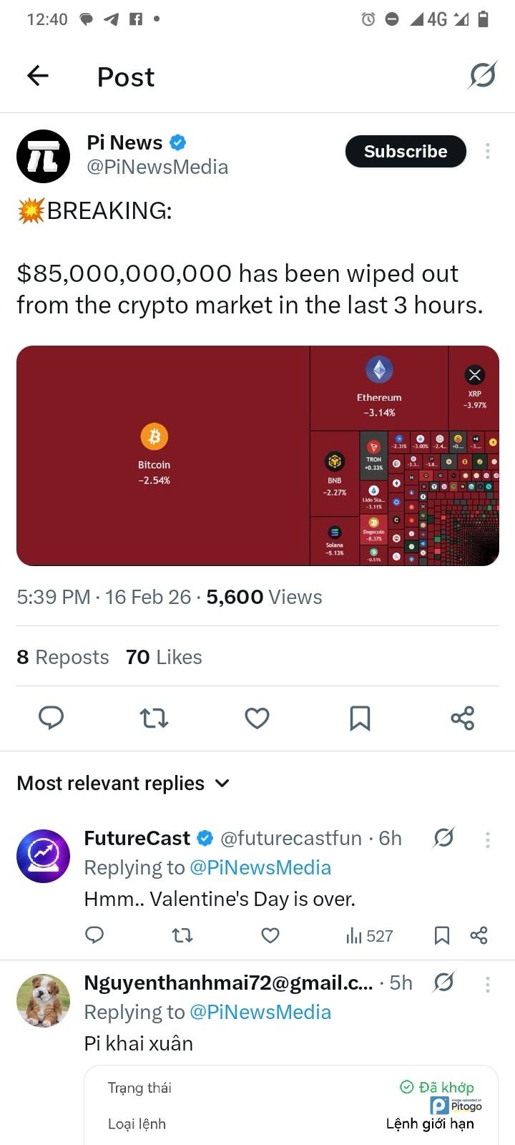Open the crypto market heatmap image

(257, 456)
